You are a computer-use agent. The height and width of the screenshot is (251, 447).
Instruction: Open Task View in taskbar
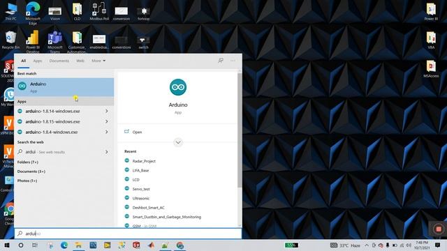(35, 245)
